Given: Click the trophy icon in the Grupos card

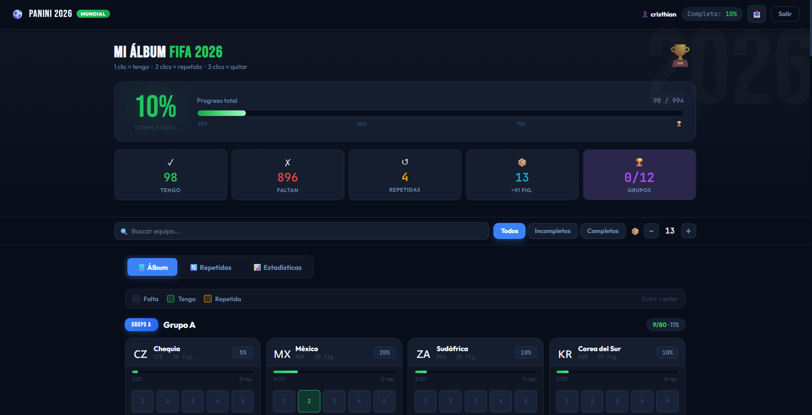Looking at the screenshot, I should (639, 162).
